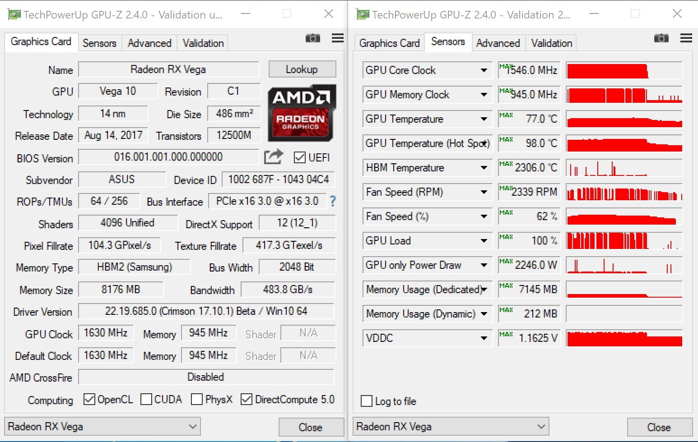Click the BIOS export share arrow icon

(273, 157)
